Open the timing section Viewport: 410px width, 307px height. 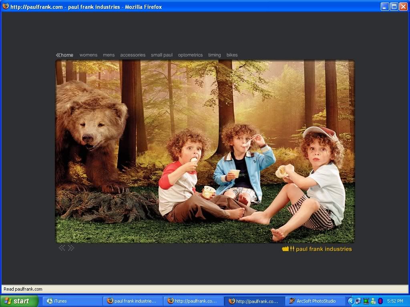pos(215,55)
